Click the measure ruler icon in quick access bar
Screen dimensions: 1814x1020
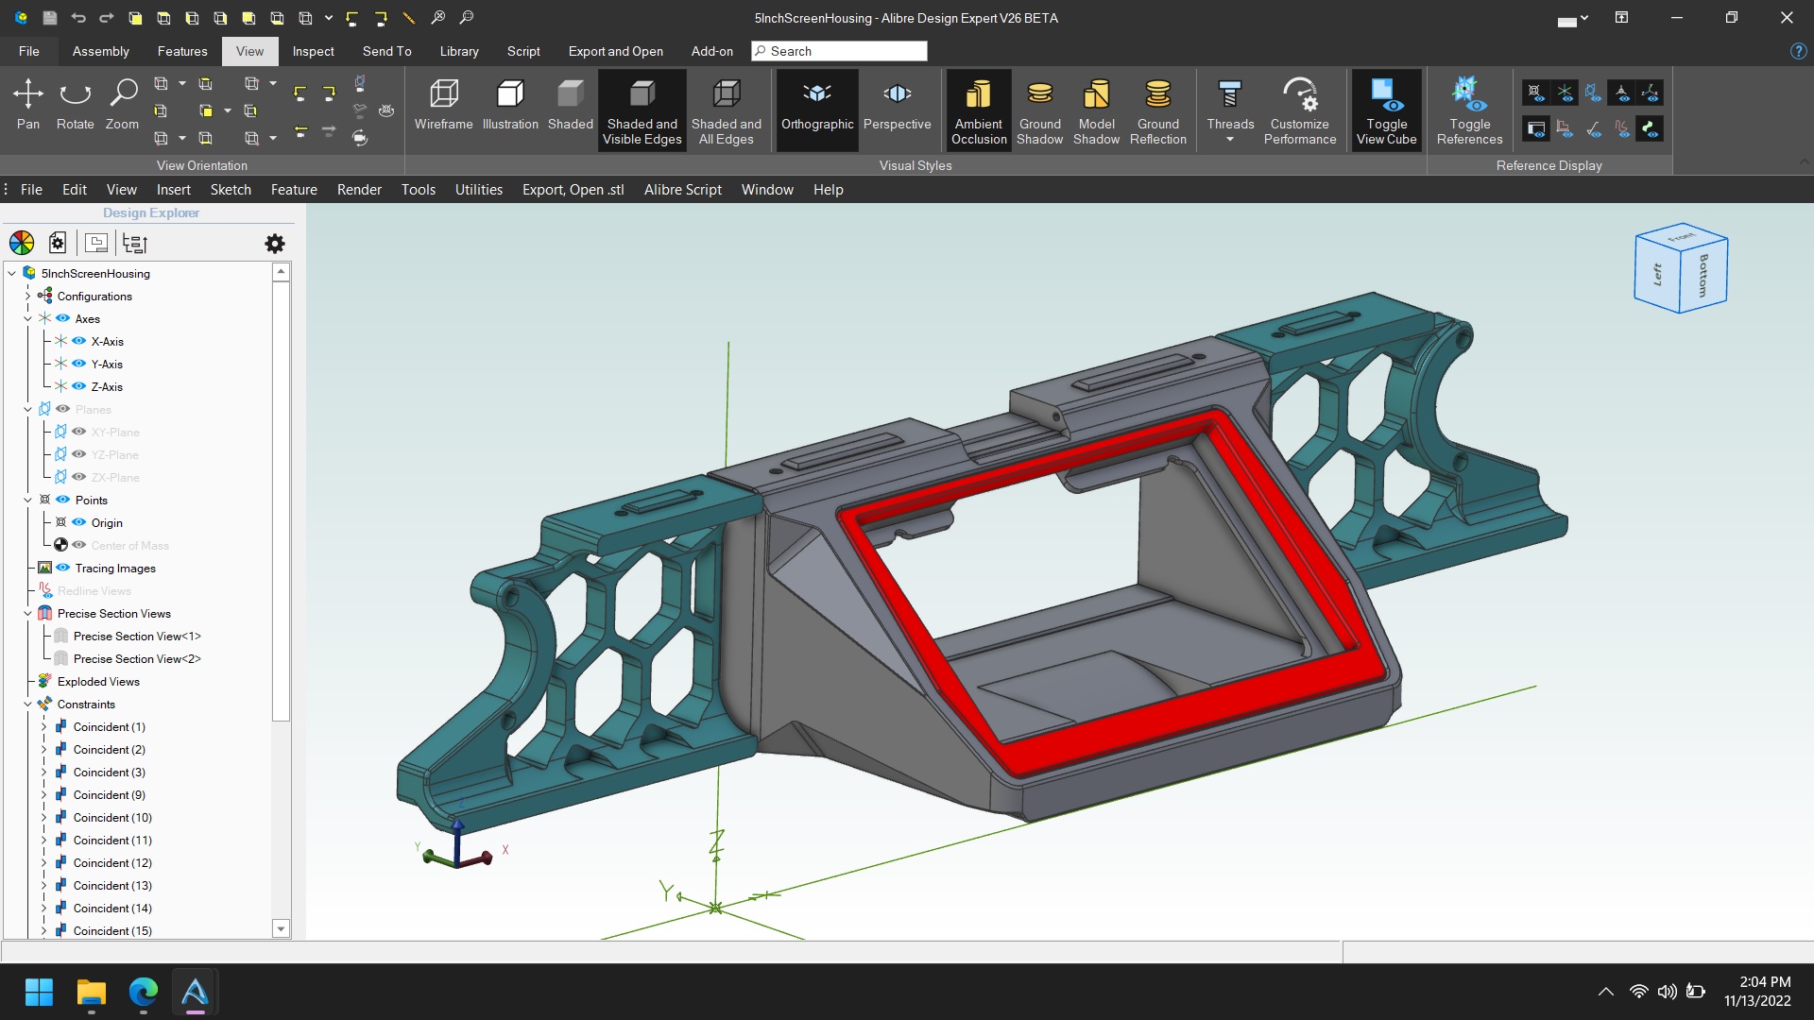coord(409,18)
